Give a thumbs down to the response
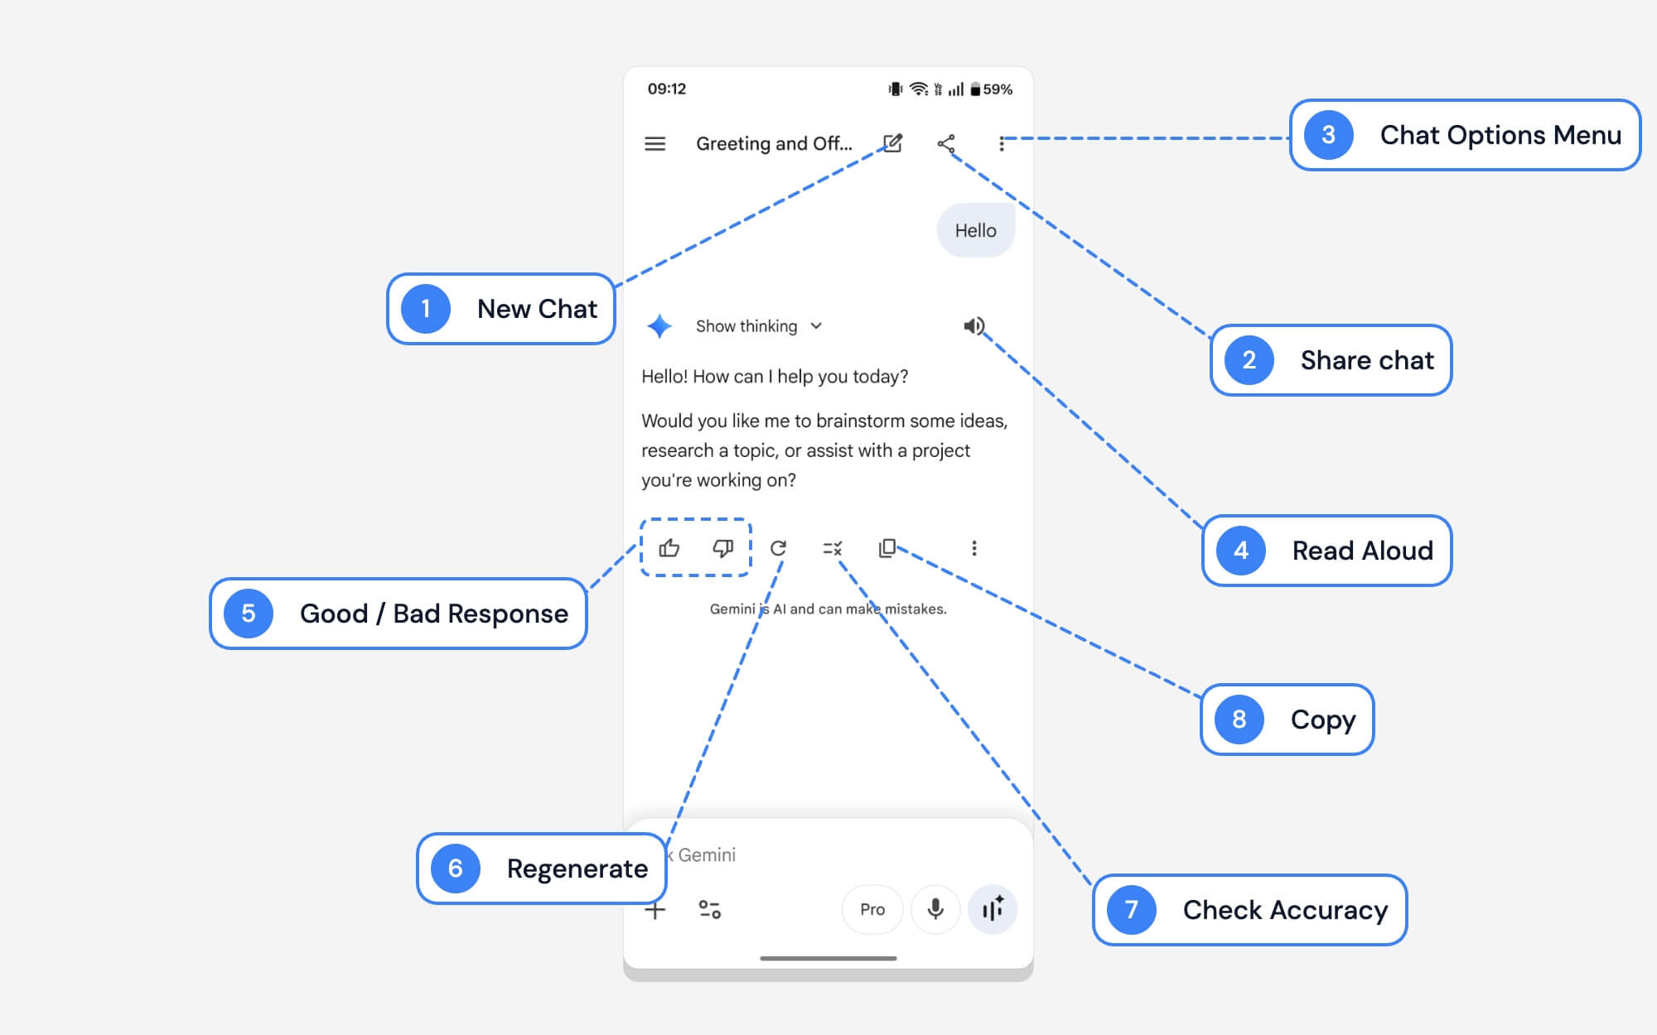 click(722, 547)
